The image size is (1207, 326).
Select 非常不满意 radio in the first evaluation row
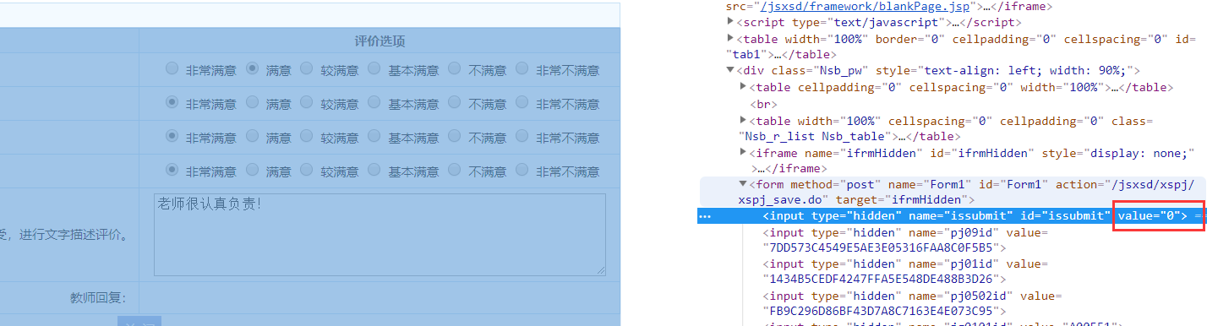tap(522, 68)
